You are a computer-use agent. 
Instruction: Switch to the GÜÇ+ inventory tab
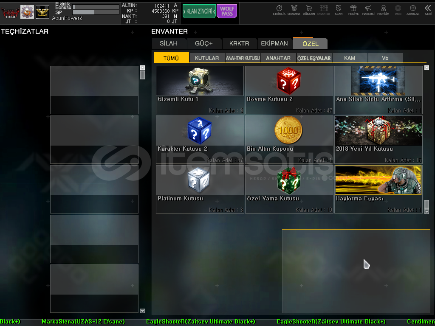click(204, 44)
